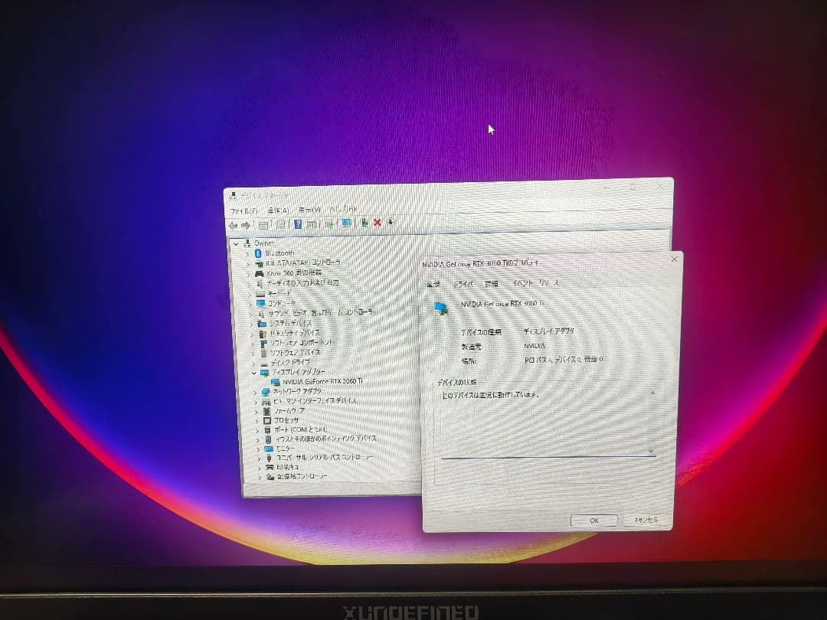The width and height of the screenshot is (827, 620).
Task: Click the large device icon in the properties dialog
Action: click(x=442, y=308)
